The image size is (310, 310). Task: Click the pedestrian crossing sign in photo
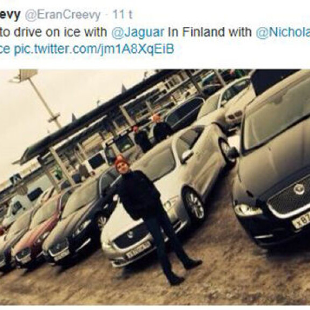click(16, 179)
